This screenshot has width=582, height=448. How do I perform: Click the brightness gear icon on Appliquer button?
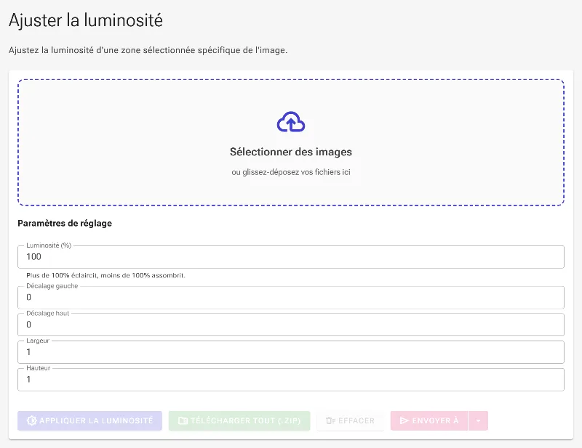31,420
